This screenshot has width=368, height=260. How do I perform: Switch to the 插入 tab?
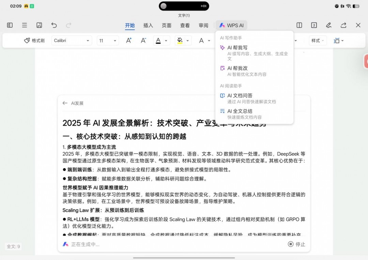pyautogui.click(x=148, y=26)
